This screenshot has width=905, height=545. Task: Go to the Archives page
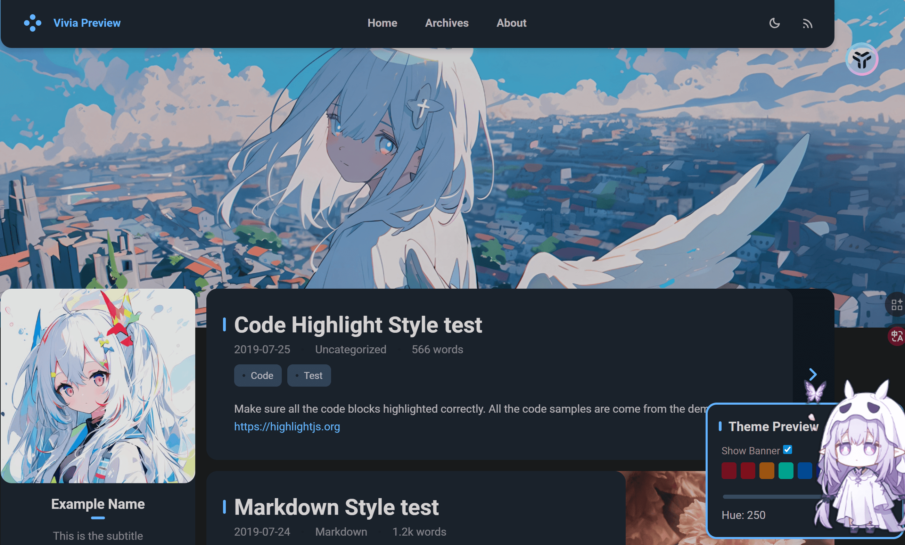pyautogui.click(x=447, y=23)
